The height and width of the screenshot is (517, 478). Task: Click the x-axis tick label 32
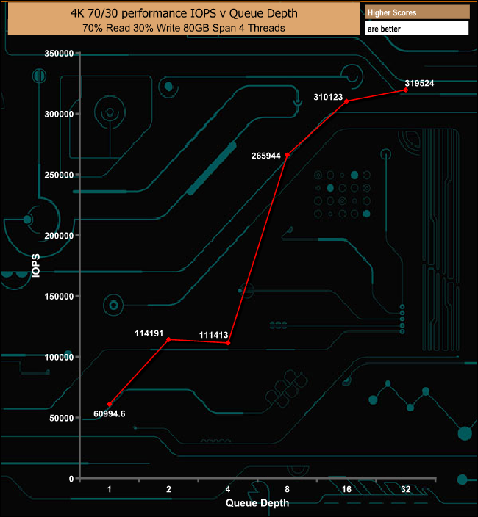[x=406, y=489]
